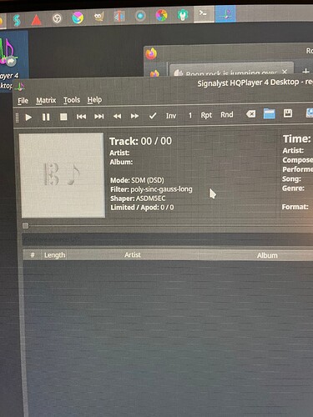This screenshot has height=417, width=313.
Task: Click the track position slider handle
Action: (25, 225)
